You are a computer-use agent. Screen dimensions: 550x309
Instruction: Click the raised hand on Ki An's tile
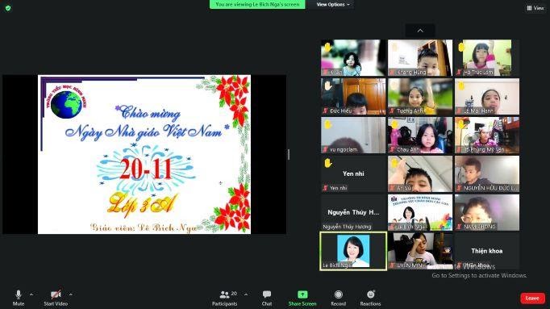327,47
